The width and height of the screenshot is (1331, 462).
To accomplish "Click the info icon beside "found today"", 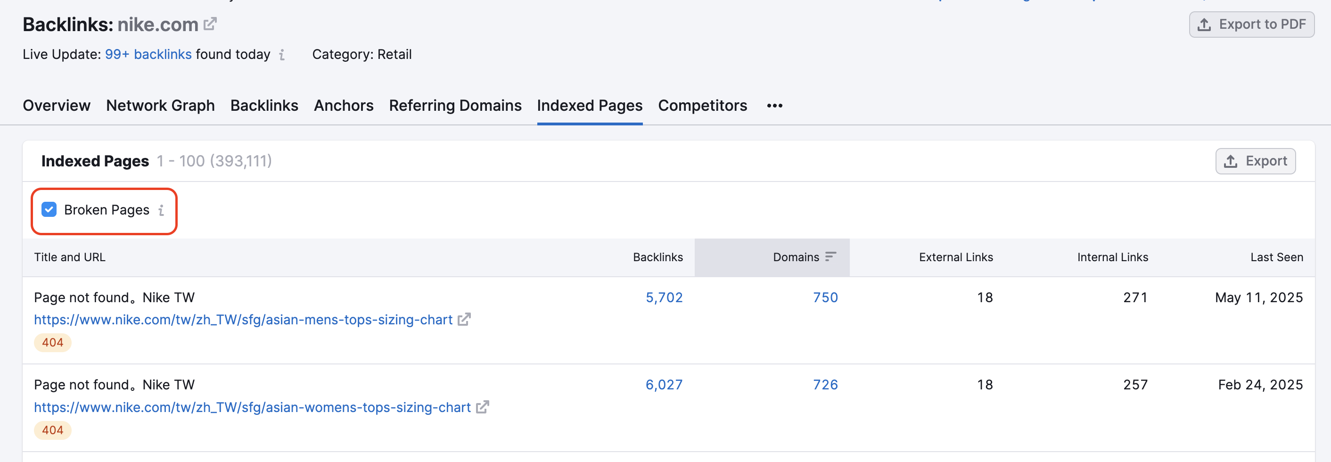I will tap(281, 55).
